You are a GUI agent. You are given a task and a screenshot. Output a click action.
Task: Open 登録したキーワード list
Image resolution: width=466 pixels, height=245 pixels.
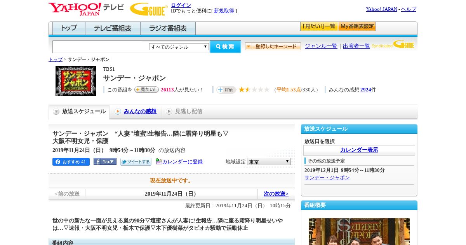pos(273,46)
